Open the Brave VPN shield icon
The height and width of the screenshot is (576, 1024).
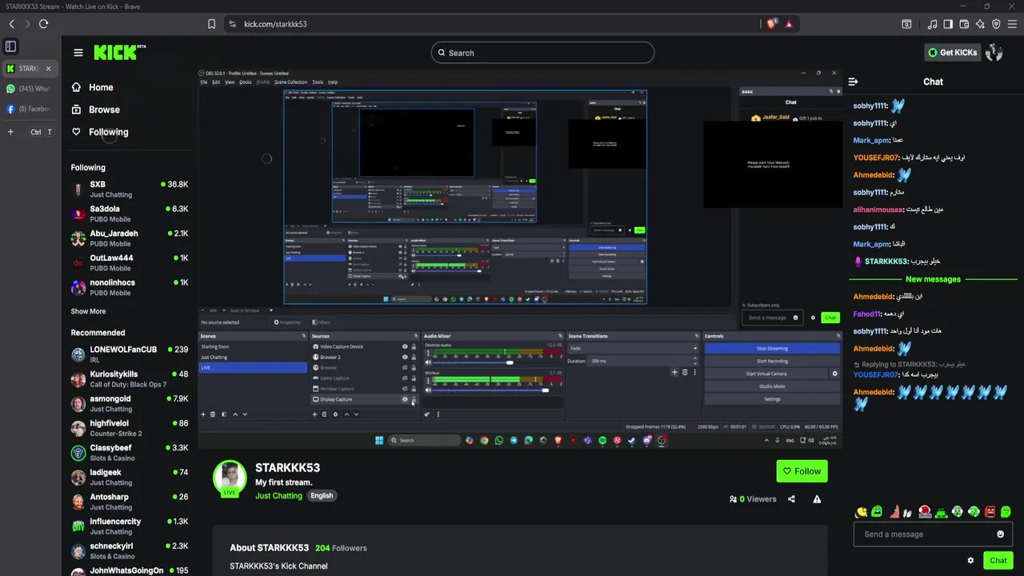pos(996,24)
